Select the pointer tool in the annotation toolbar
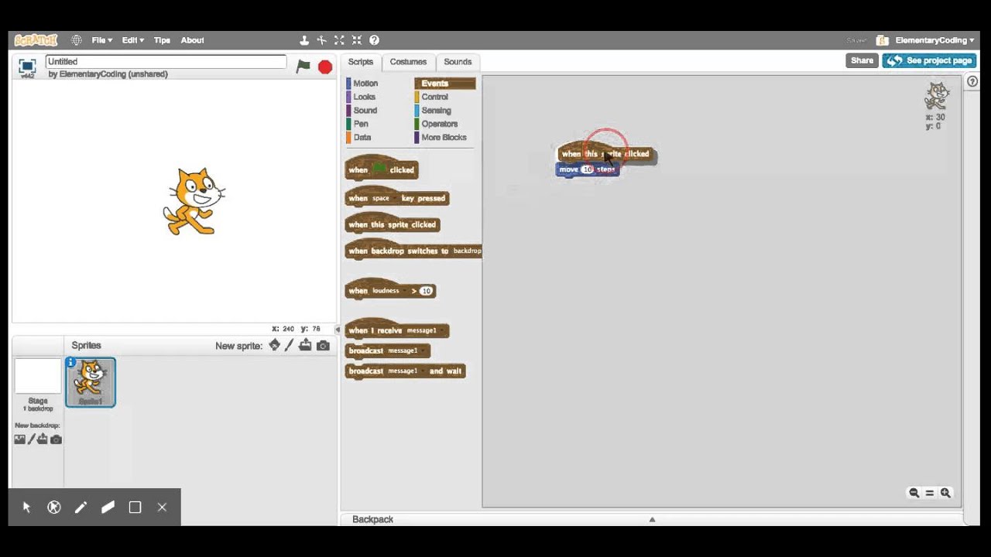Image resolution: width=991 pixels, height=557 pixels. tap(26, 507)
